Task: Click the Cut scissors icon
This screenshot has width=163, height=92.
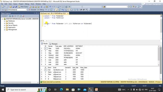Action: (41, 7)
